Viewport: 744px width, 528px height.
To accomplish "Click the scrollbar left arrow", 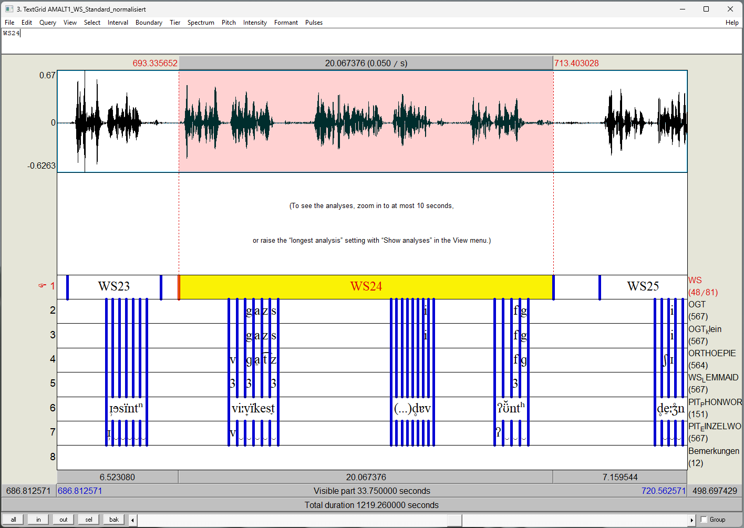I will coord(132,520).
